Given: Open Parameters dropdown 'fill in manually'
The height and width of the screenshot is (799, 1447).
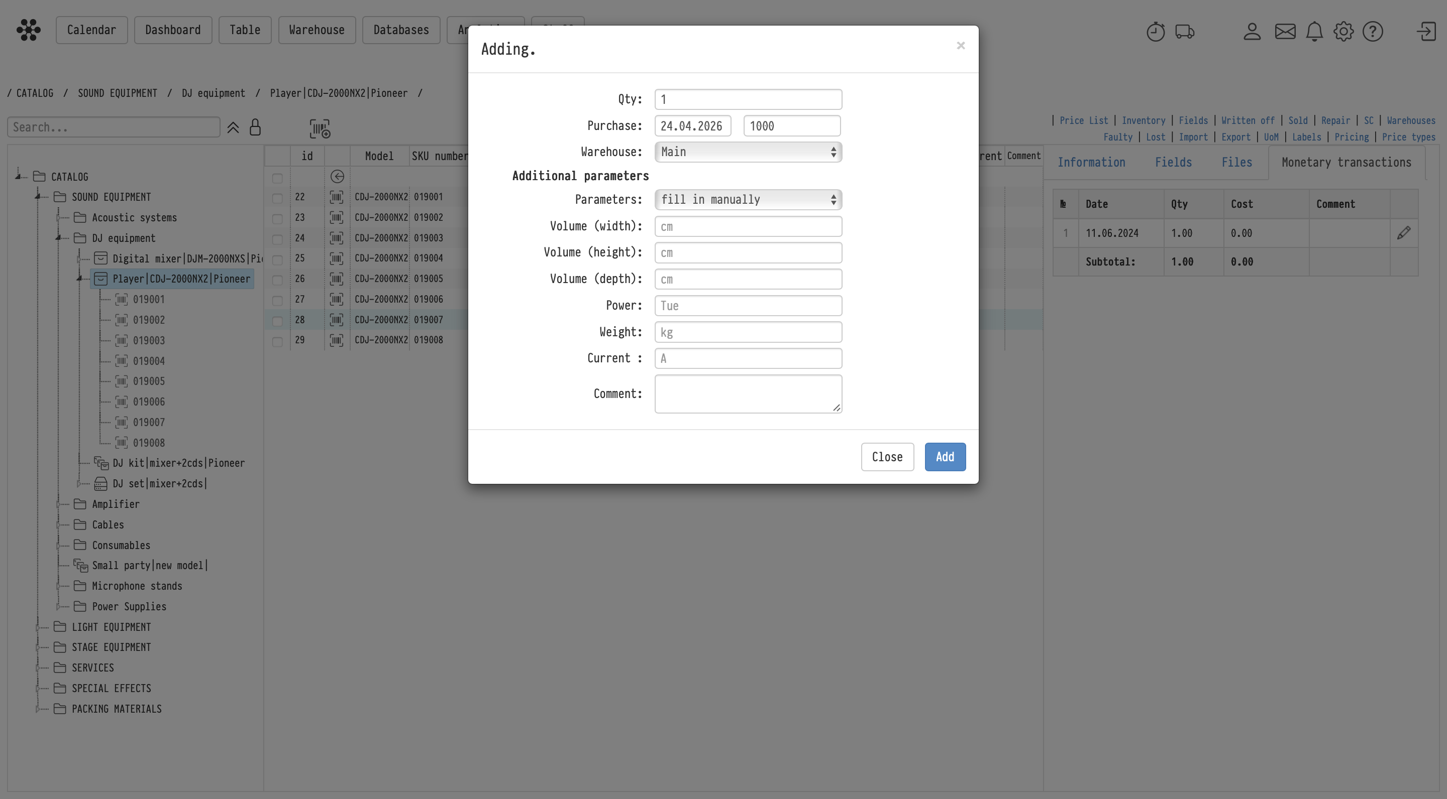Looking at the screenshot, I should pyautogui.click(x=748, y=200).
